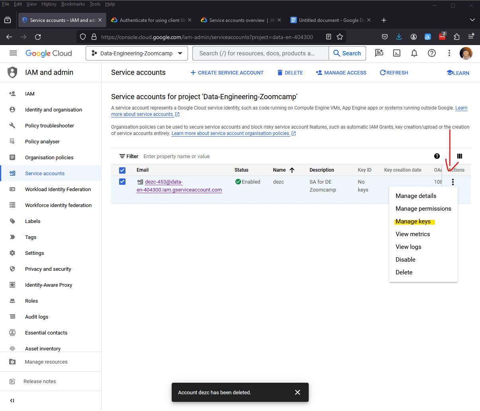The image size is (480, 411).
Task: Open the Firefox Bookmarks menu
Action: tap(73, 4)
